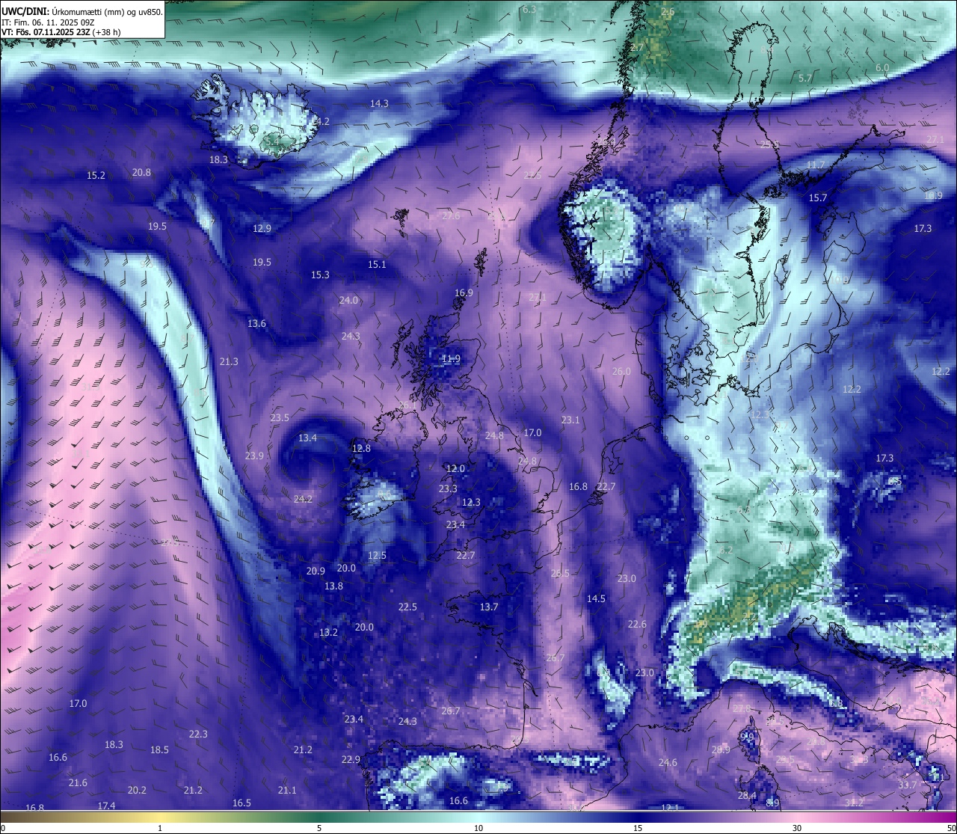This screenshot has width=957, height=834.
Task: Click the 20.8 value label
Action: pyautogui.click(x=141, y=172)
